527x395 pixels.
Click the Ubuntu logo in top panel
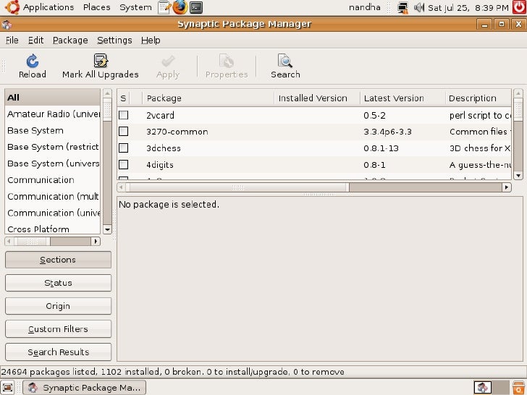12,7
